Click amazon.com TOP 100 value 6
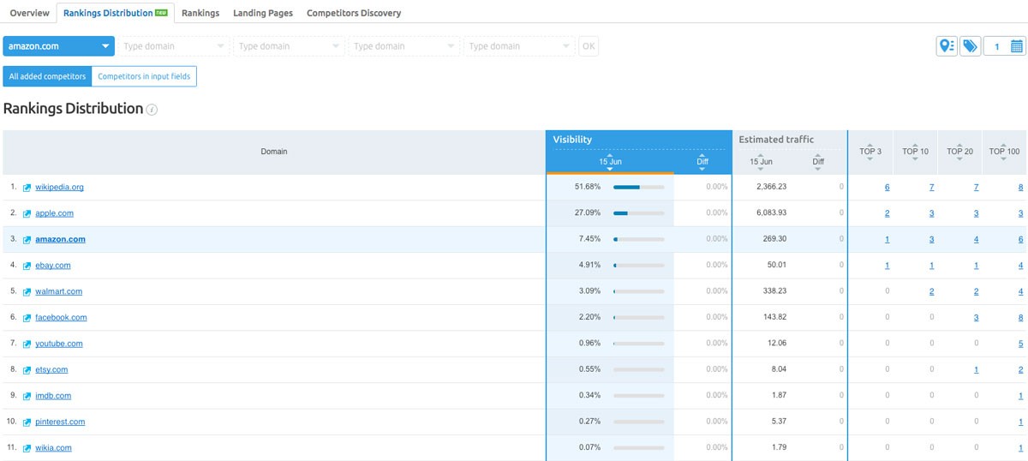The height and width of the screenshot is (461, 1028). [x=1020, y=240]
